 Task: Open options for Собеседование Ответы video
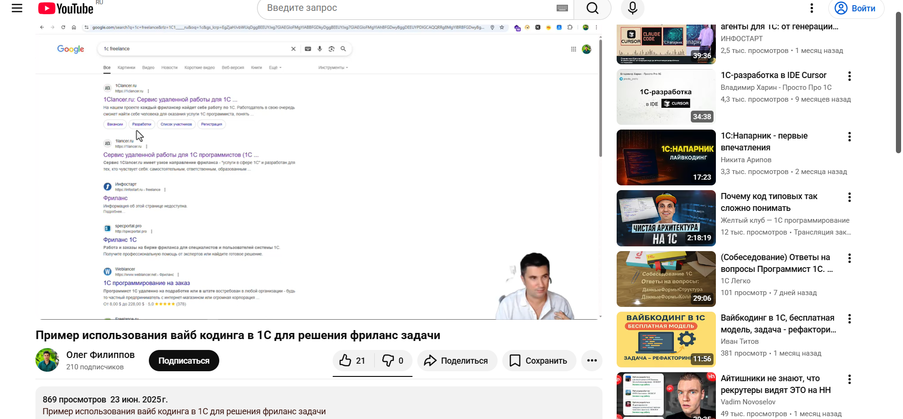[x=849, y=258]
